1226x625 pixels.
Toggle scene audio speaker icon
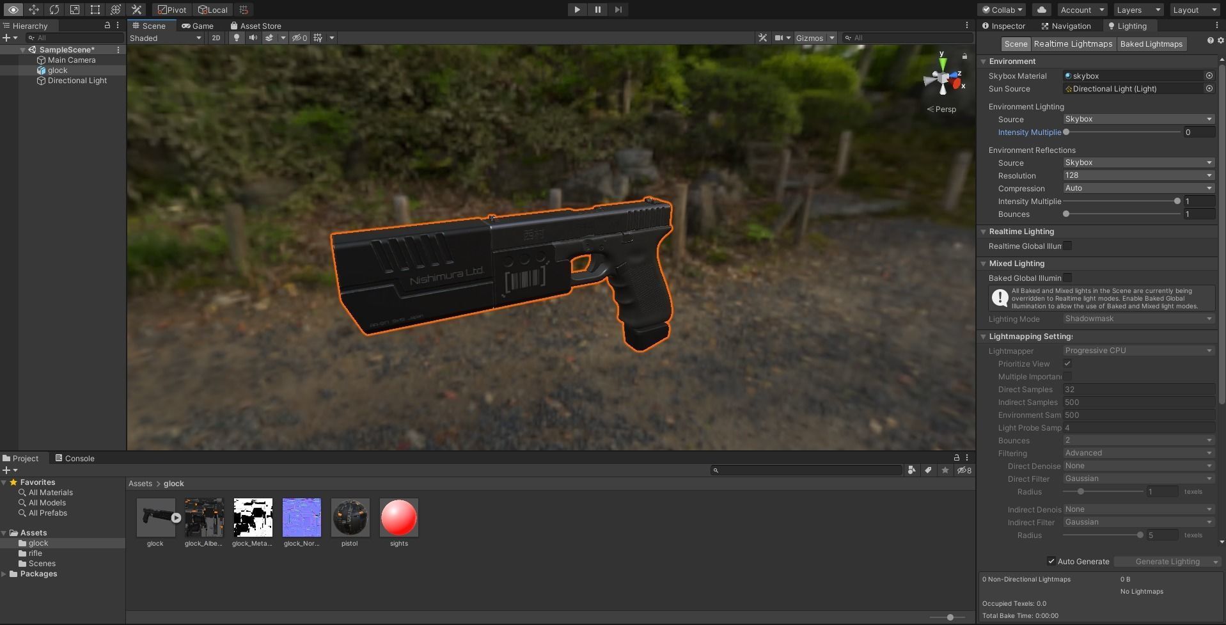click(253, 38)
